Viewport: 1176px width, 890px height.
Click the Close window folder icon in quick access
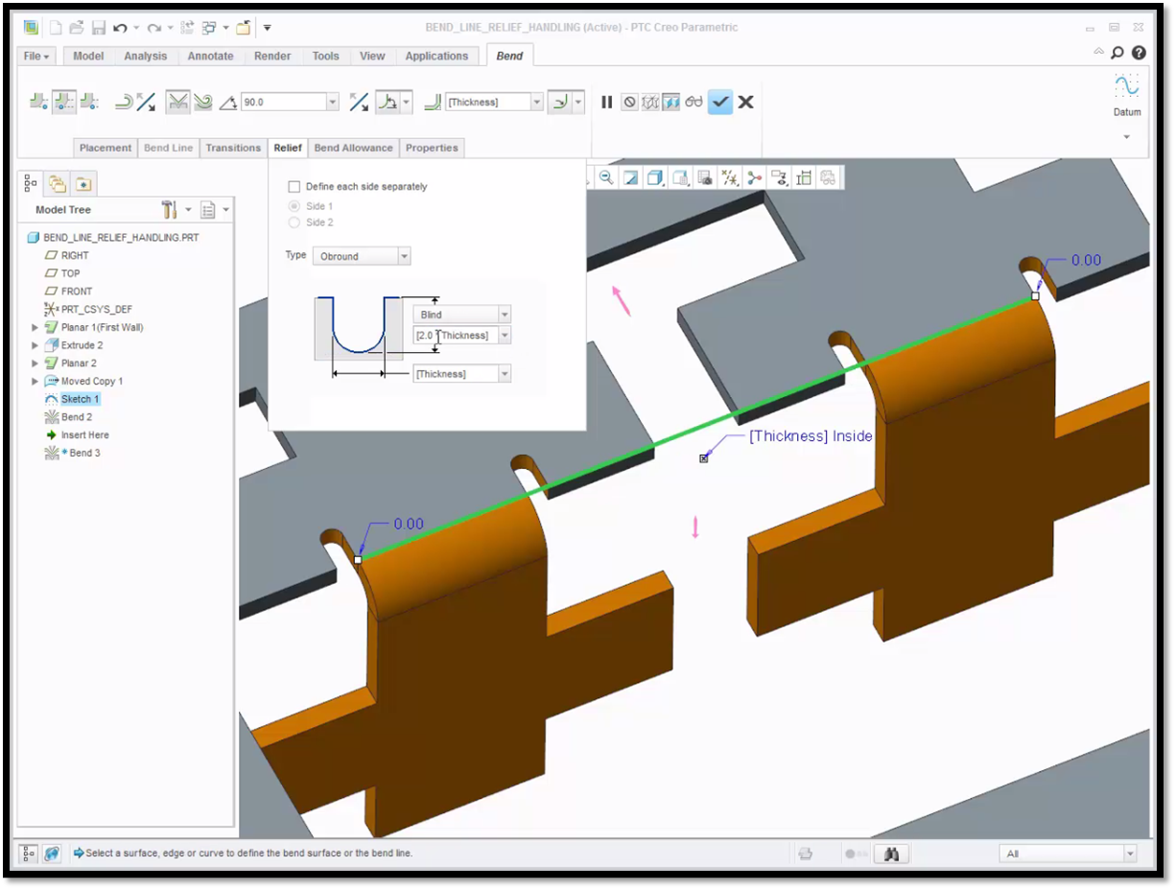point(245,27)
